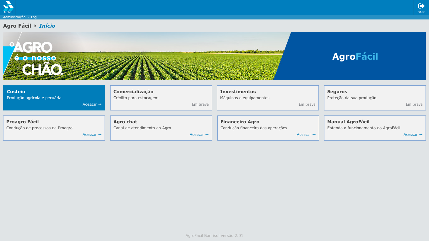Click Acessar in Manual AgroFácil card

click(x=413, y=135)
